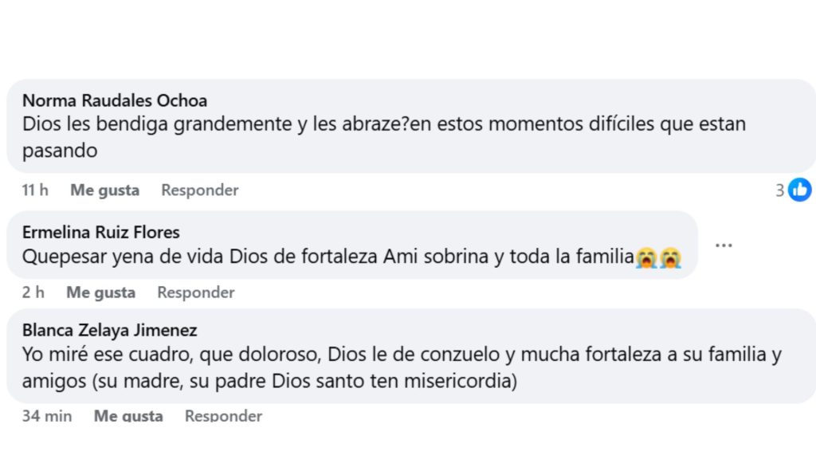Open the 2 h timestamp link
Screen dimensions: 816x459
tap(33, 292)
